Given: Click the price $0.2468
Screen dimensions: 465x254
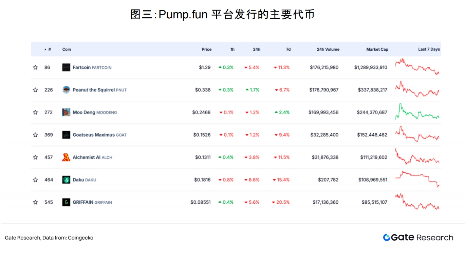Looking at the screenshot, I should 201,112.
